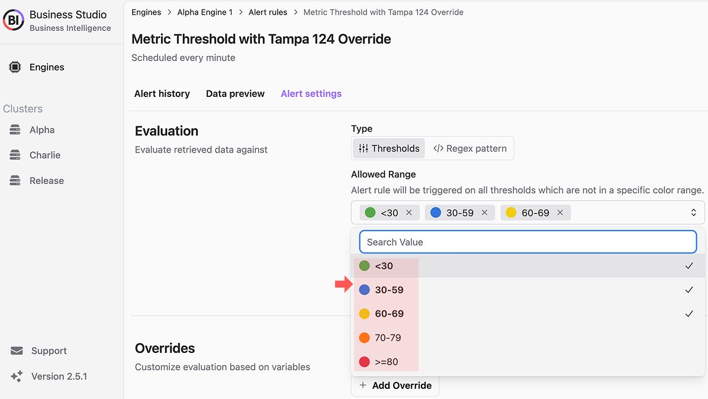Viewport: 708px width, 399px height.
Task: Click the Charlie cluster server icon
Action: tap(15, 155)
